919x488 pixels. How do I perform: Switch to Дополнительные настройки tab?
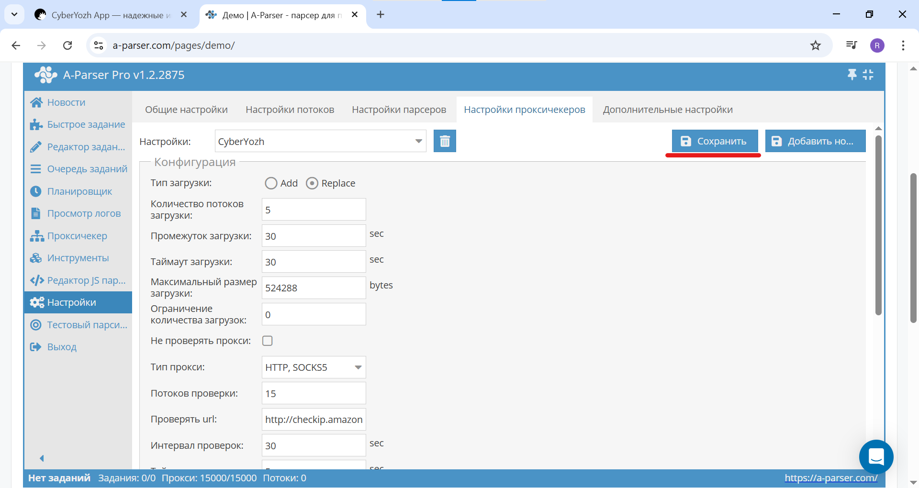pyautogui.click(x=668, y=110)
